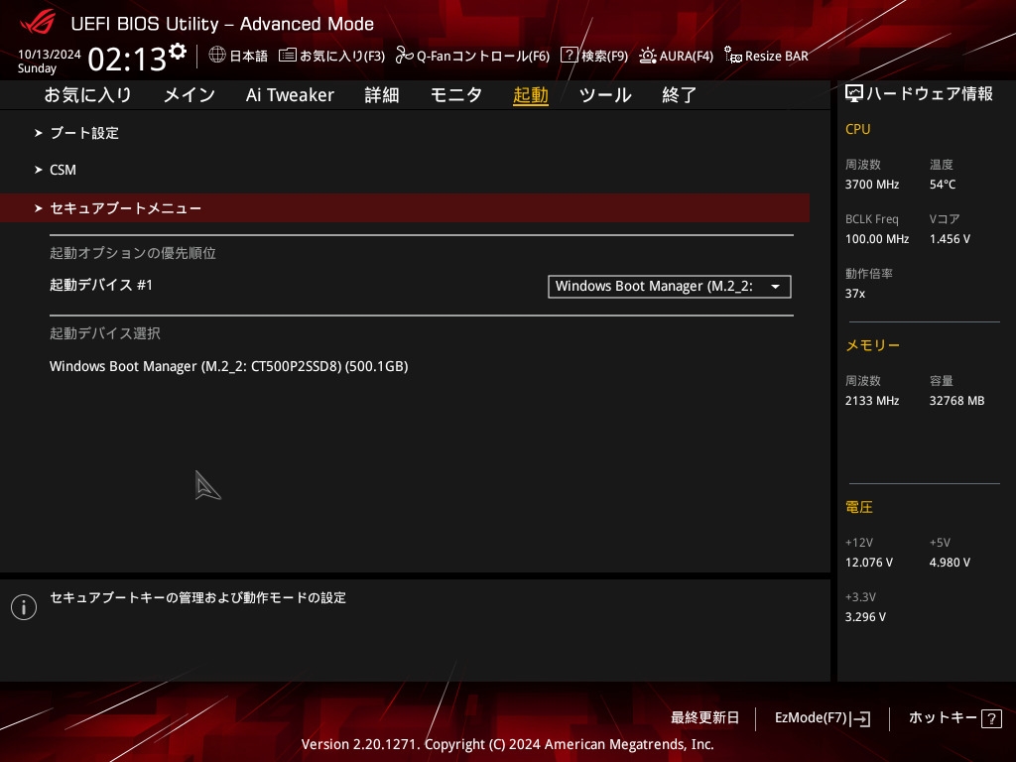Click the 電圧 section heading

tap(858, 507)
